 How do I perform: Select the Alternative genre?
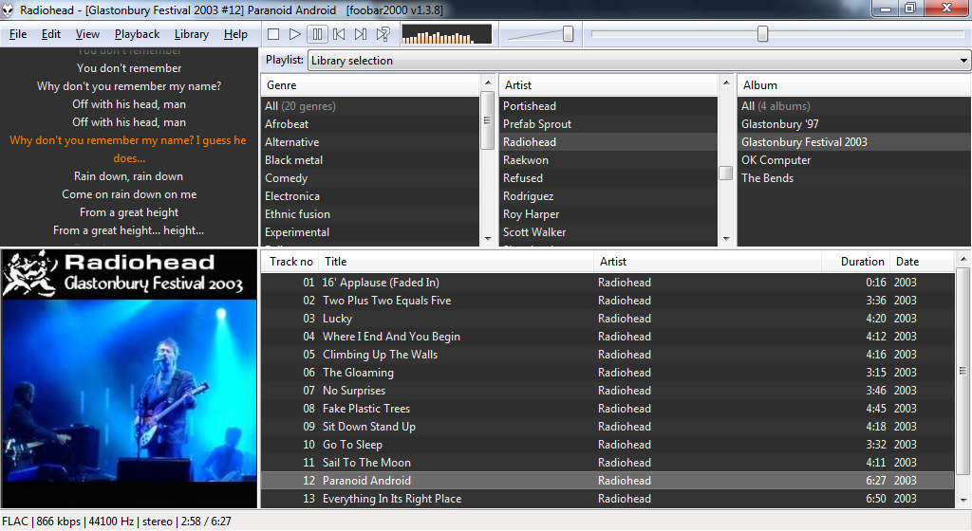370,142
